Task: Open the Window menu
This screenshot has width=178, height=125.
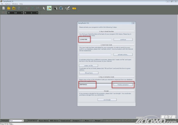Action: click(15, 4)
